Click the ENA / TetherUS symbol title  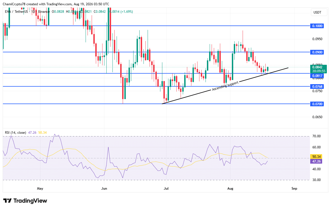16,12
